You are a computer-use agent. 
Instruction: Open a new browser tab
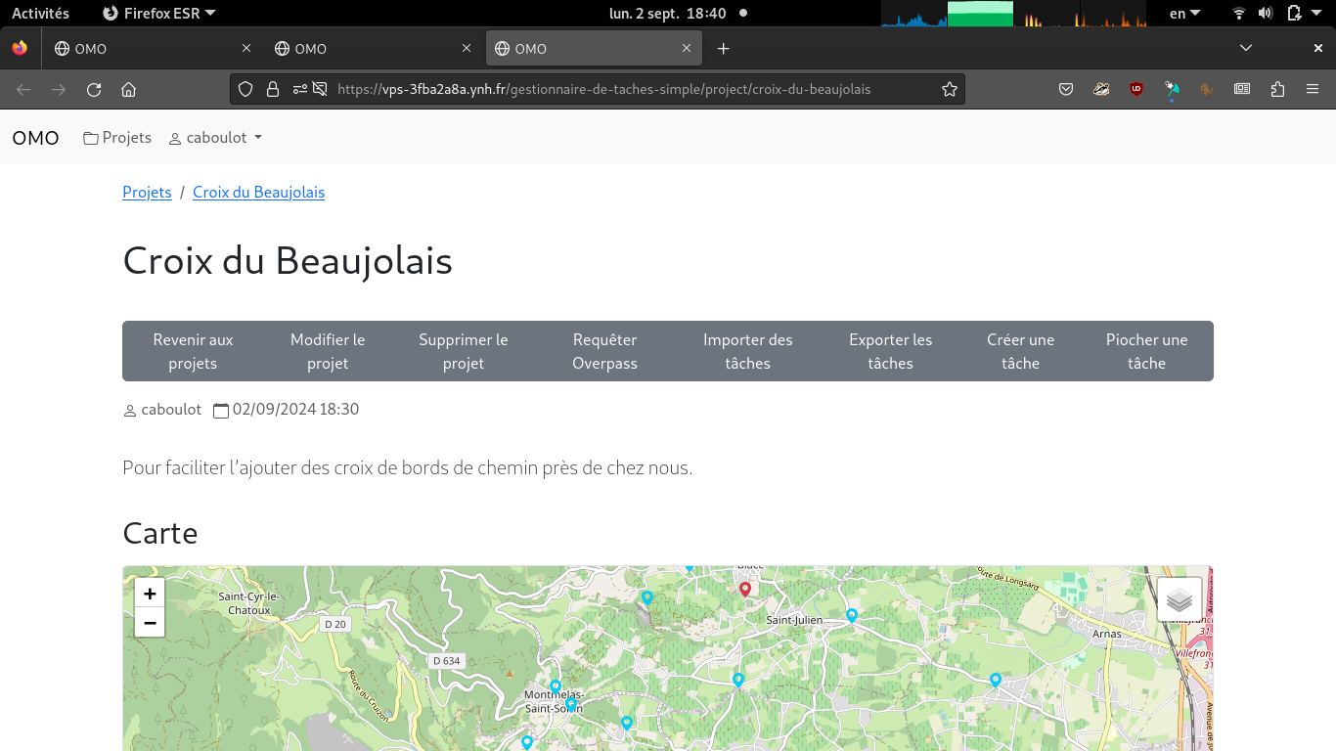tap(723, 48)
